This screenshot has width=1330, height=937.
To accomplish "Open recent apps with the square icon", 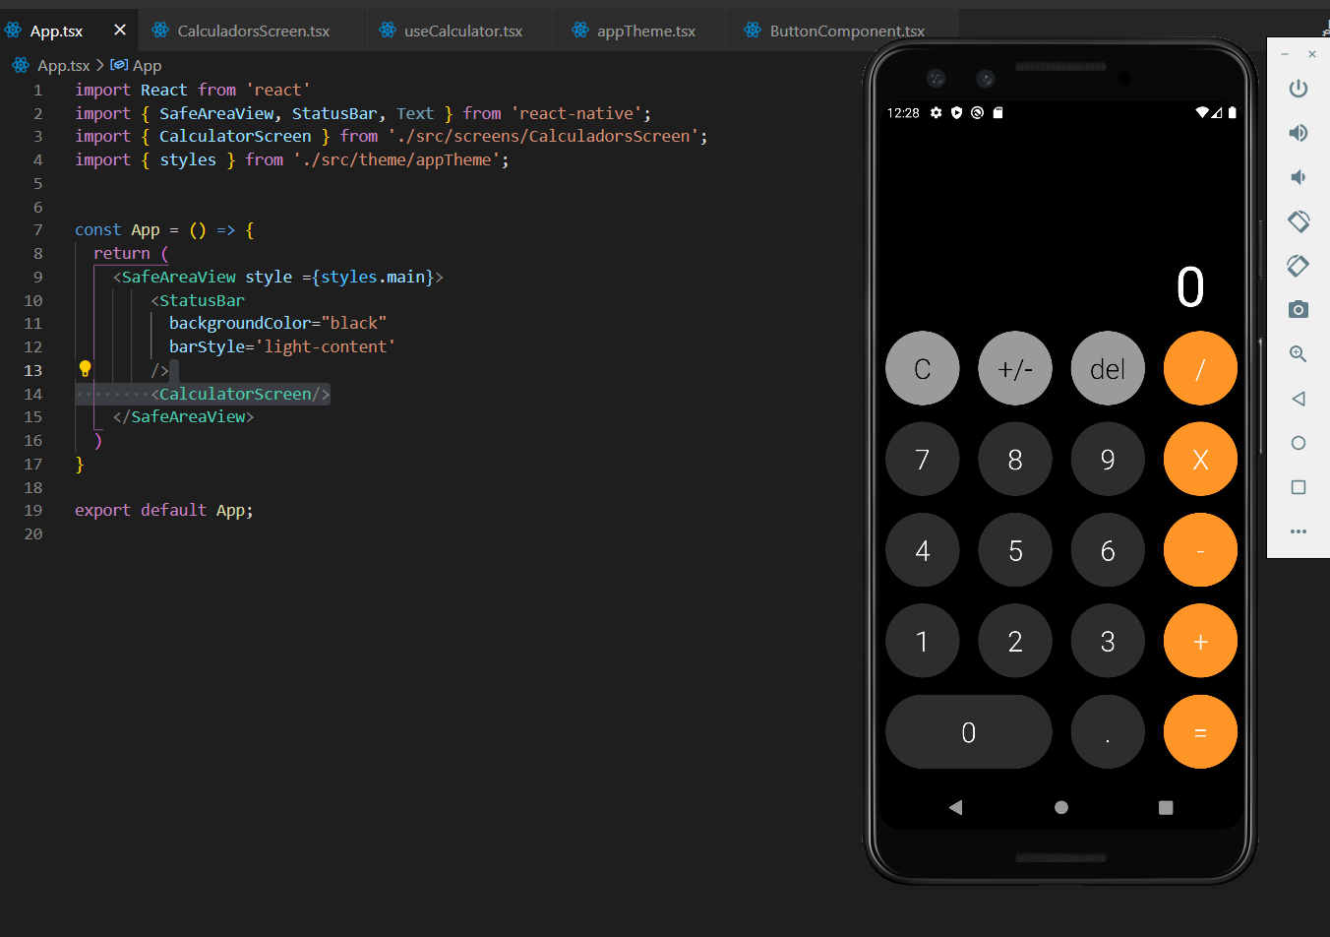I will pyautogui.click(x=1166, y=807).
